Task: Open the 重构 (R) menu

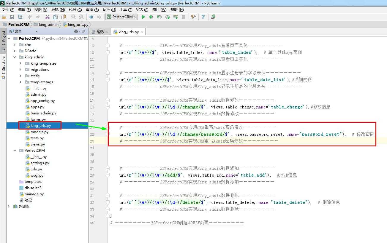Action: (92, 10)
